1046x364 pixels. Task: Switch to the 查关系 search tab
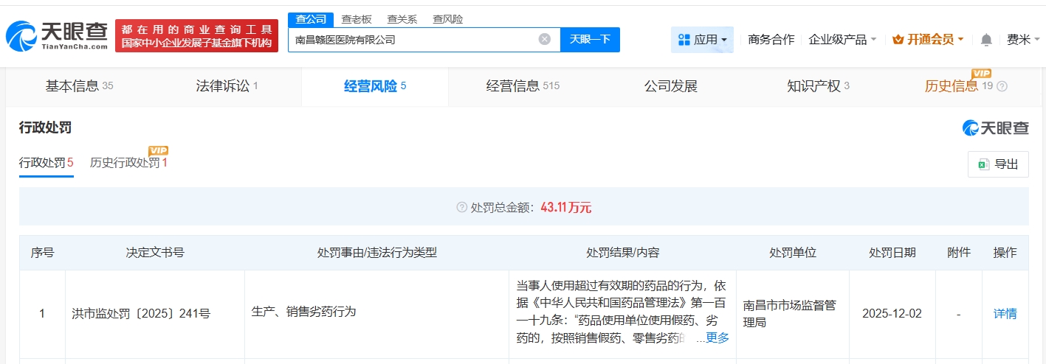pyautogui.click(x=402, y=19)
